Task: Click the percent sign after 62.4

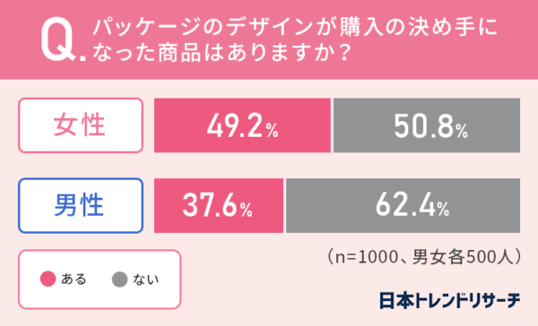Action: tap(443, 209)
